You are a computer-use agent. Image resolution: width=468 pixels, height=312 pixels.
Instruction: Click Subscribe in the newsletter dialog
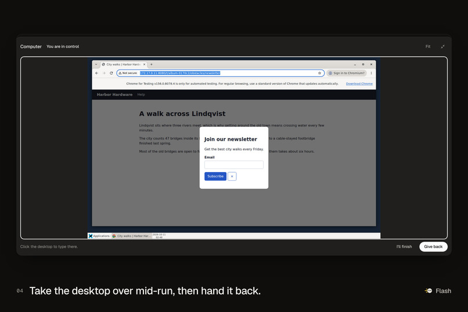click(215, 176)
